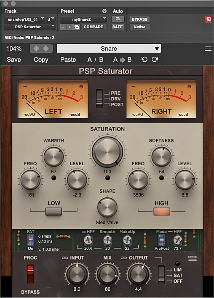This screenshot has width=214, height=298.
Task: Open the snaretop1.02_01 track dropdown
Action: click(24, 19)
